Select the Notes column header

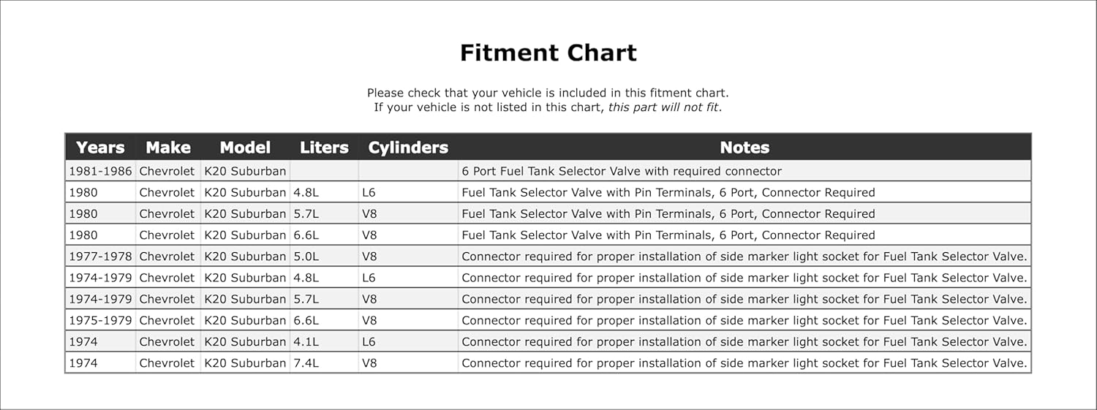pos(744,148)
